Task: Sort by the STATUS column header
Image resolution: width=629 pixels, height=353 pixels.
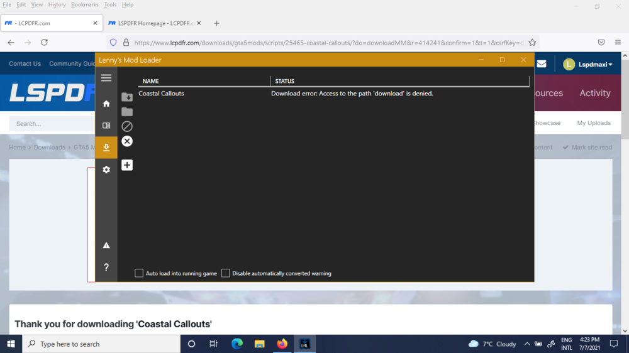Action: (285, 81)
